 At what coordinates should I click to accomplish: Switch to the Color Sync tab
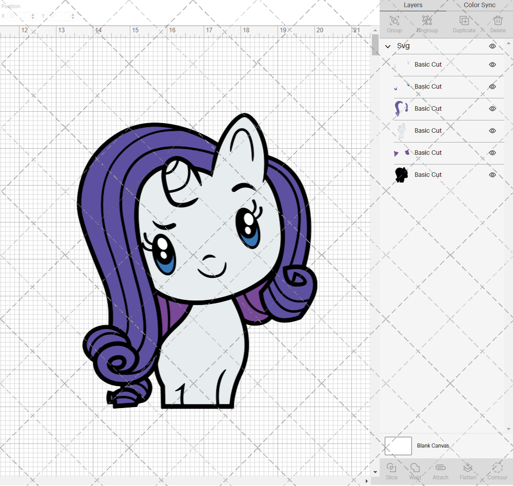(x=479, y=5)
